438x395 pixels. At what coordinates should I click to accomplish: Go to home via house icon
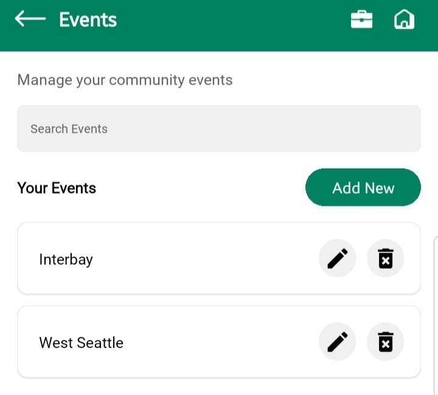point(404,20)
